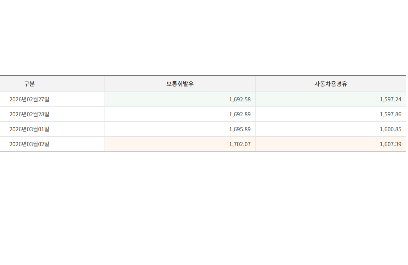Click the diesel price 1,597.24
Image resolution: width=408 pixels, height=265 pixels.
click(x=390, y=99)
